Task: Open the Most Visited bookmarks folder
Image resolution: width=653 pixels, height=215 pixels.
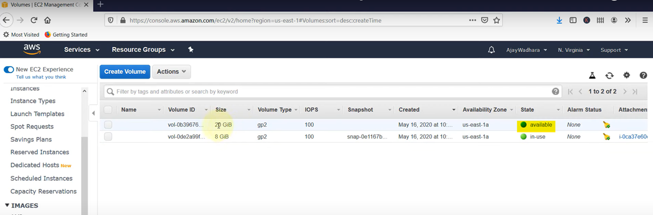Action: pos(21,35)
